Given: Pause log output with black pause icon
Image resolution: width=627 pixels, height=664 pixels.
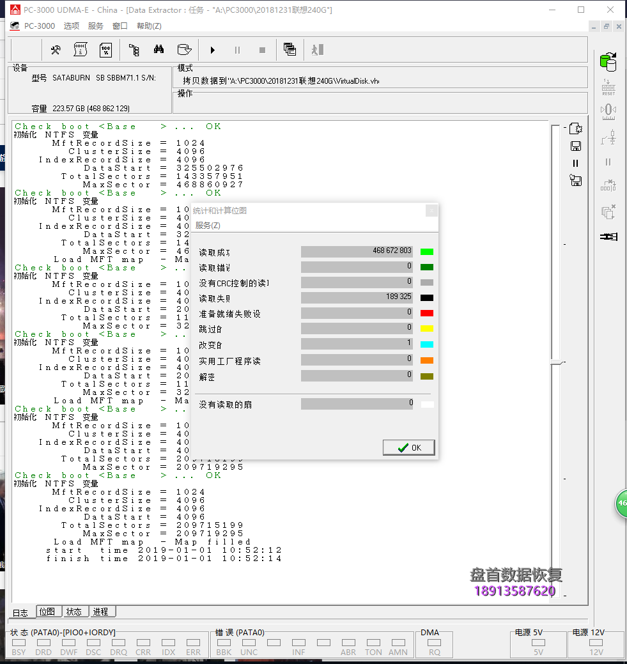Looking at the screenshot, I should pos(575,163).
